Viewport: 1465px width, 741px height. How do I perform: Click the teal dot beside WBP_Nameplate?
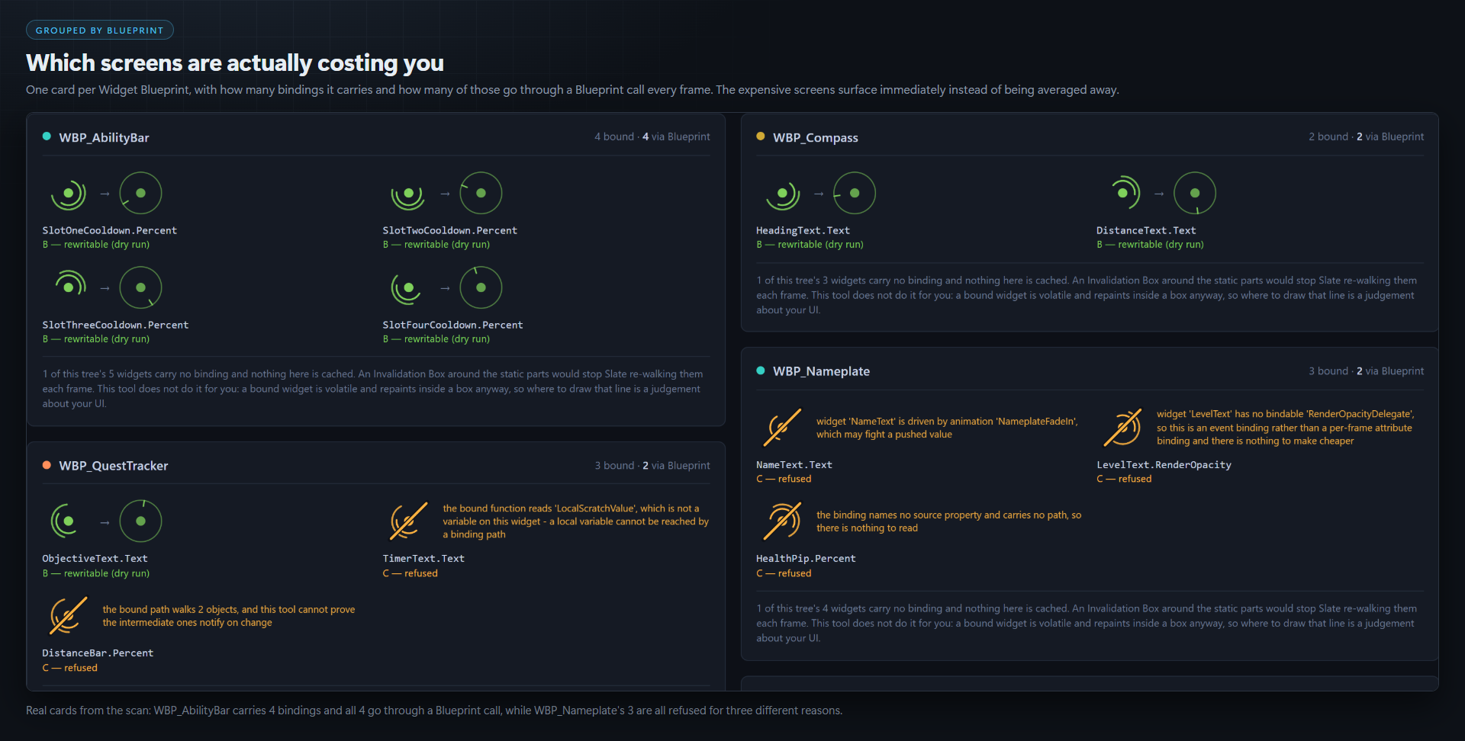click(x=761, y=370)
